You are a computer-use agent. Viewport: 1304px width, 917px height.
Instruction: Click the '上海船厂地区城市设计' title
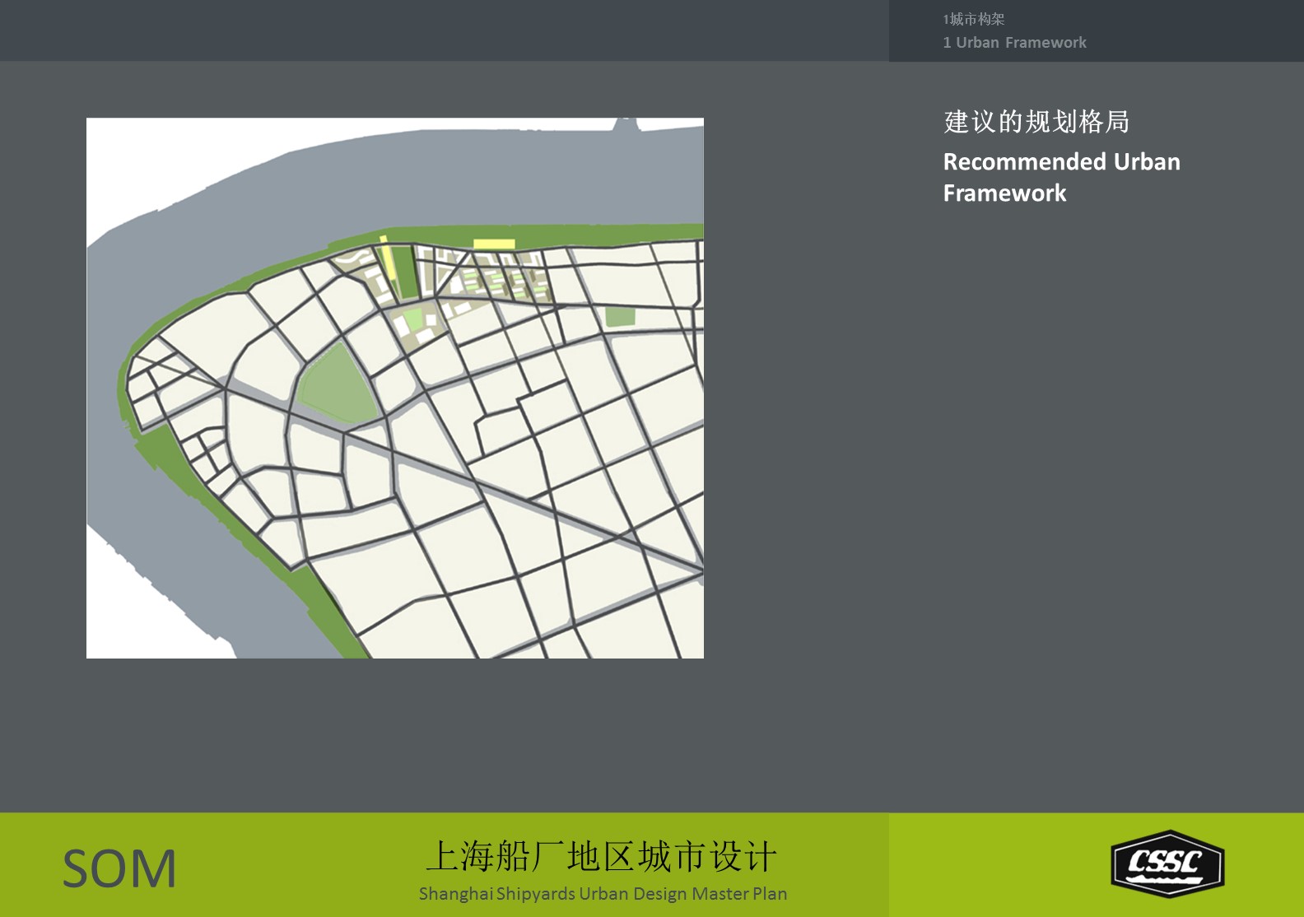(x=602, y=856)
